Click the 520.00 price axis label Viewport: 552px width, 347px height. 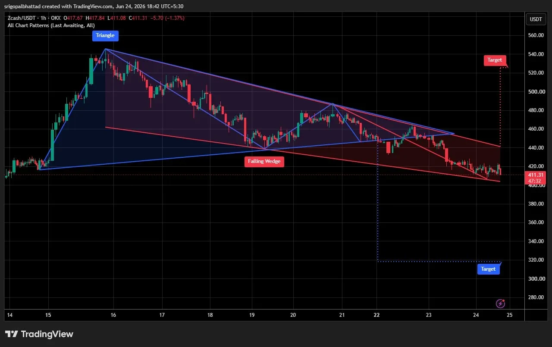pos(537,73)
